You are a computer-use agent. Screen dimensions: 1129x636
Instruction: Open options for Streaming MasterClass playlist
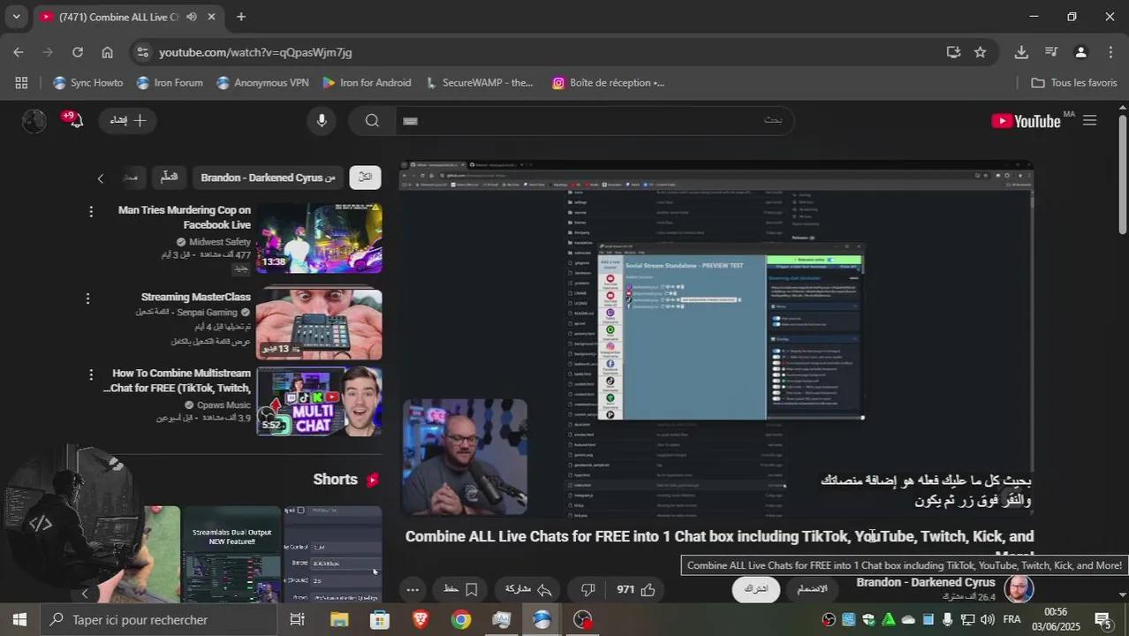pyautogui.click(x=87, y=299)
